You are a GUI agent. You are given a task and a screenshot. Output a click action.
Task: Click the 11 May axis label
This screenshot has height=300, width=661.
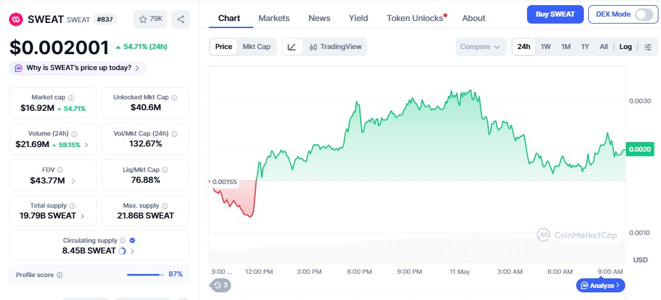pyautogui.click(x=459, y=272)
